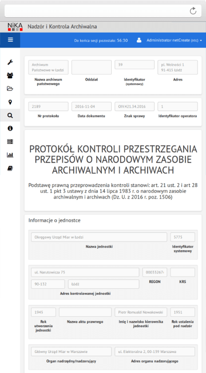Click the Podstawę prawną paragraph
The height and width of the screenshot is (373, 206).
pos(113,191)
